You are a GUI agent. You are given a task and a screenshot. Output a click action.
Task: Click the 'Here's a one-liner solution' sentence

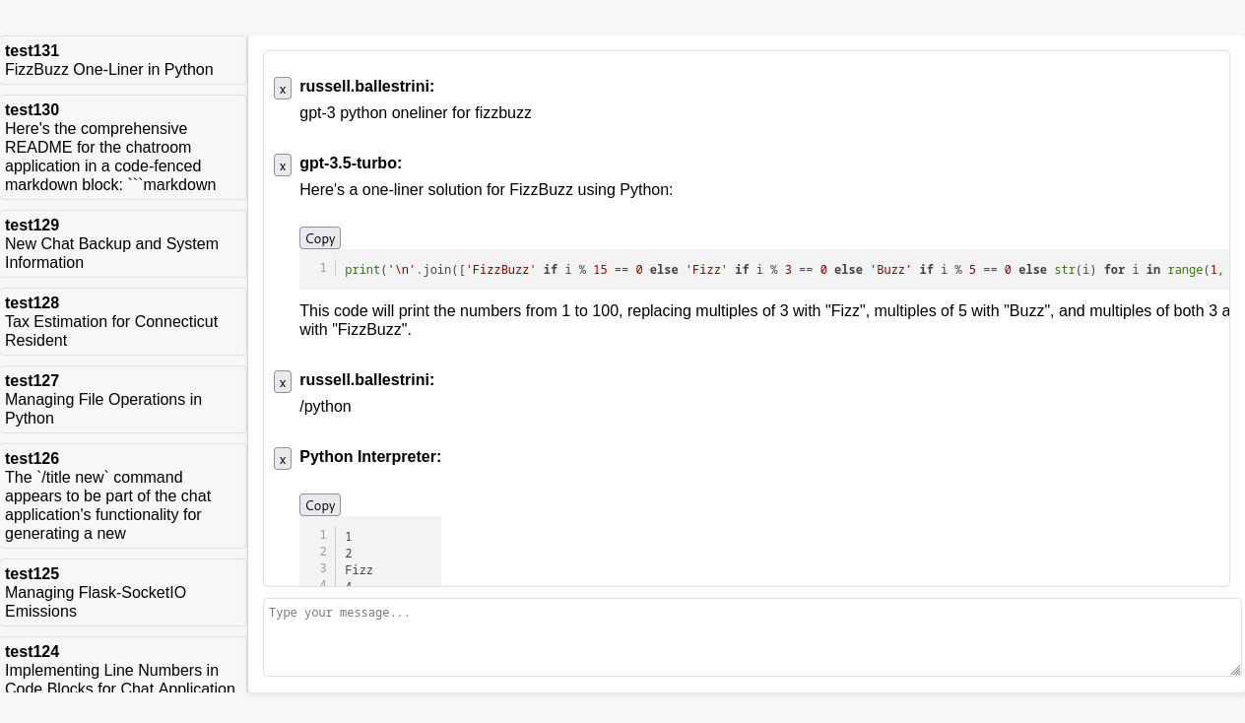(487, 190)
